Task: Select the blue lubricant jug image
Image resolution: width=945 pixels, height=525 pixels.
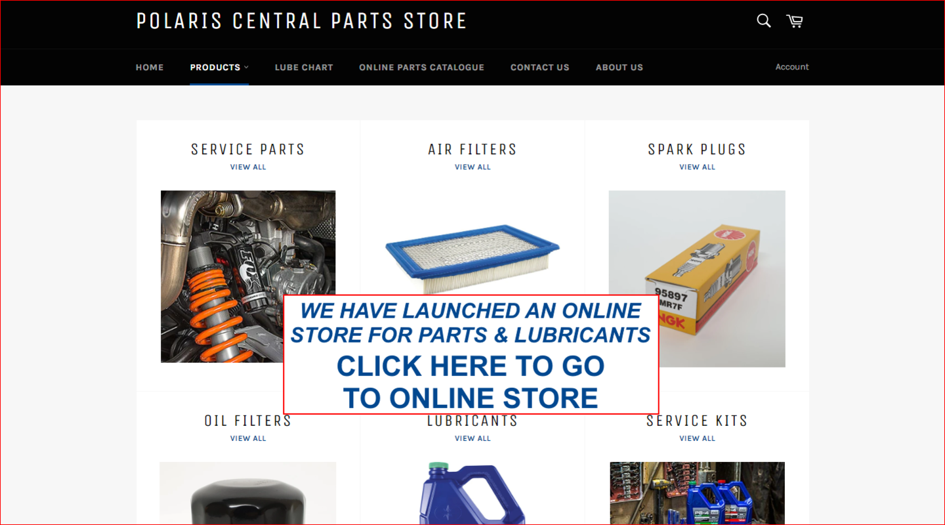Action: click(472, 493)
